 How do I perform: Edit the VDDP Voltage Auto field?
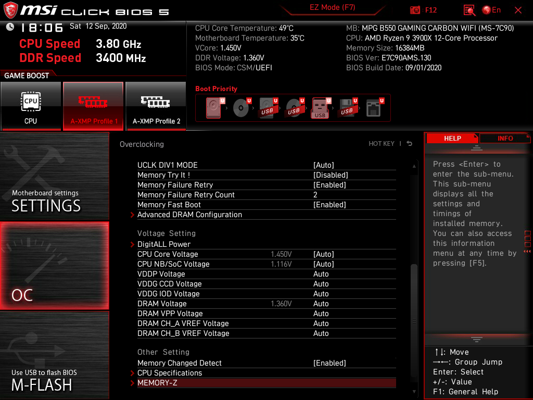point(321,274)
